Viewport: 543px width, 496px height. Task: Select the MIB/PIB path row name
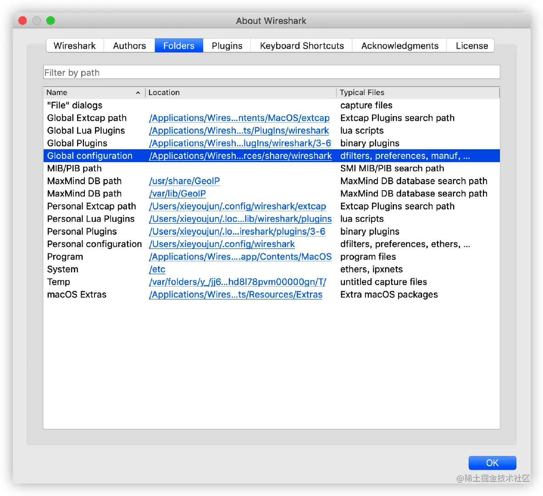[74, 169]
